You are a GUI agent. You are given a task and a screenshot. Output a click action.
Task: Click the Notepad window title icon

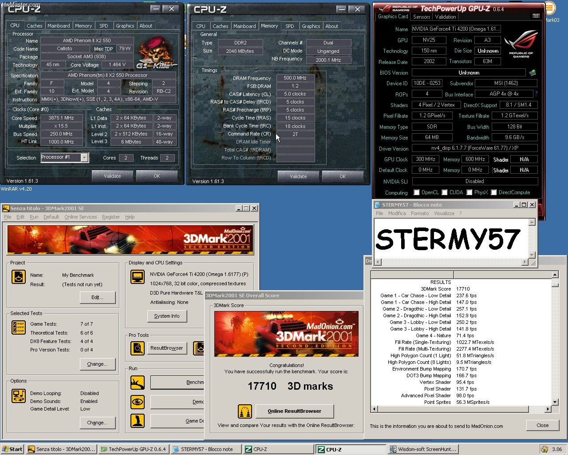[378, 205]
